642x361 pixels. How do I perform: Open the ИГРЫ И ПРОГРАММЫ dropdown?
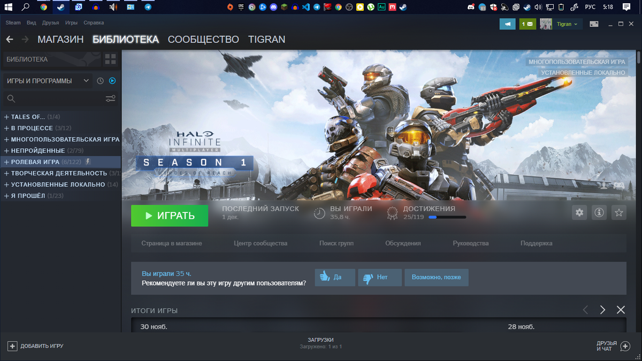point(47,81)
